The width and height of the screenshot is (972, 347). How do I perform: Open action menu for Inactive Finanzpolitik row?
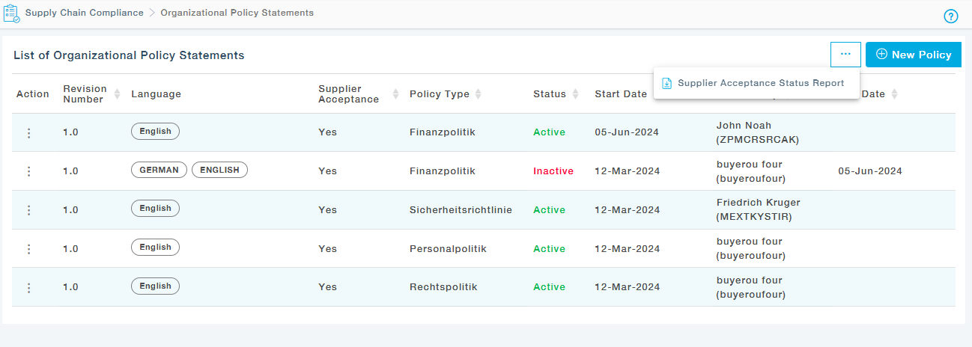click(29, 171)
